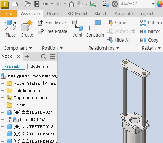The image size is (163, 143).
Task: Click the top plate in 3D view
Action: point(135,68)
